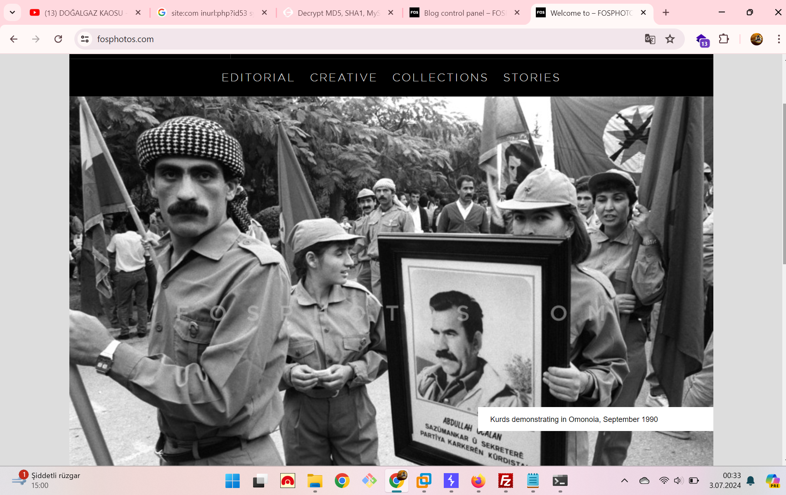Open Firefox from the taskbar
786x495 pixels.
(x=478, y=481)
